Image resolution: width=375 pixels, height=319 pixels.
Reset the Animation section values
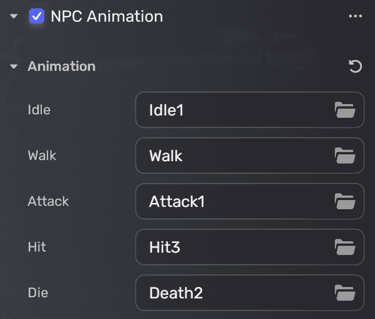pyautogui.click(x=356, y=66)
